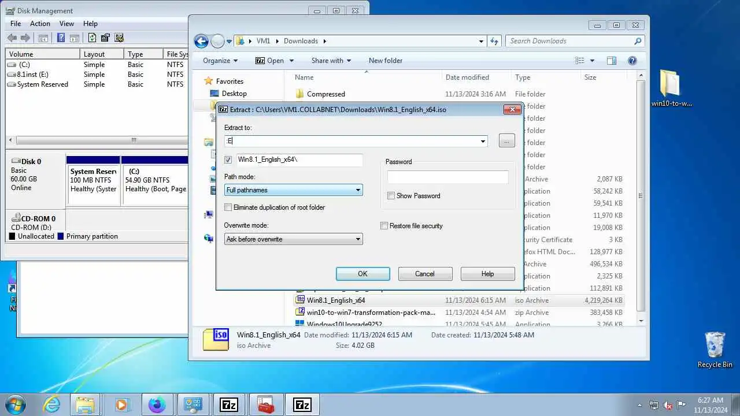This screenshot has height=416, width=740.
Task: Click the red toolbox taskbar icon
Action: (x=265, y=404)
